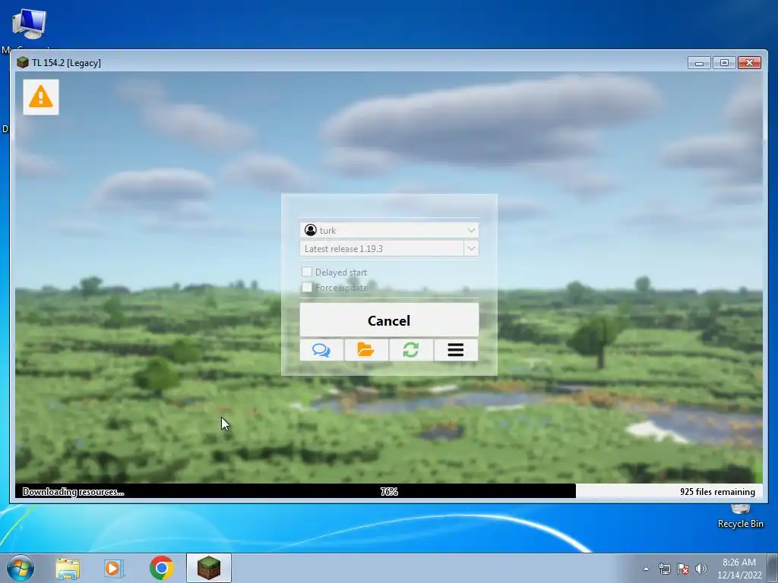The image size is (778, 583).
Task: Click the network tray icon
Action: pos(664,569)
